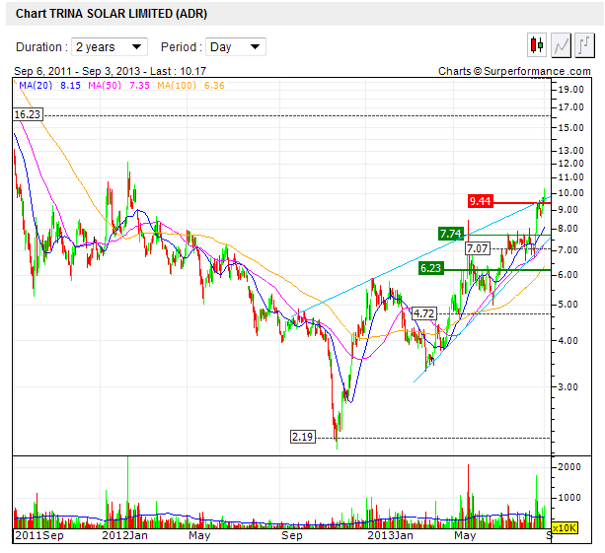Screen dimensions: 605x553
Task: Click the 7.07 price level label
Action: tap(478, 248)
